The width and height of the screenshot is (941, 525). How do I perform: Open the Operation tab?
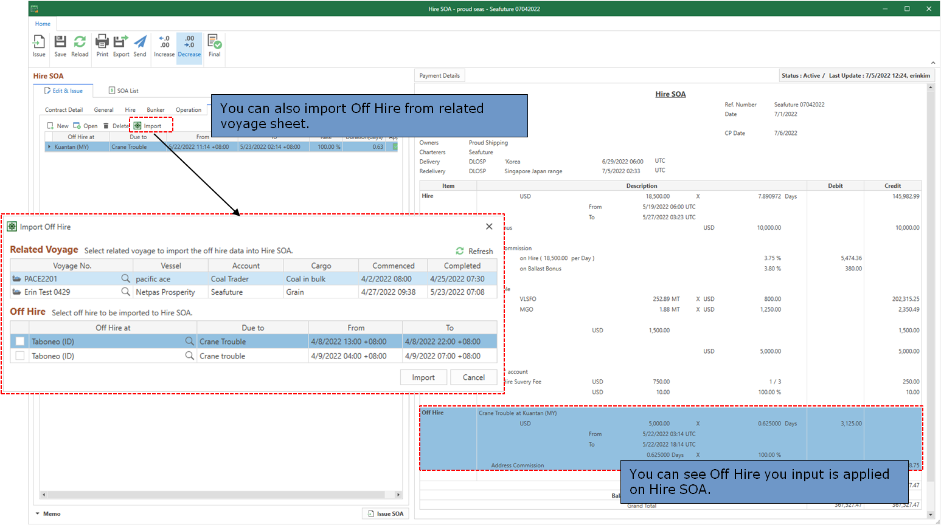point(189,110)
